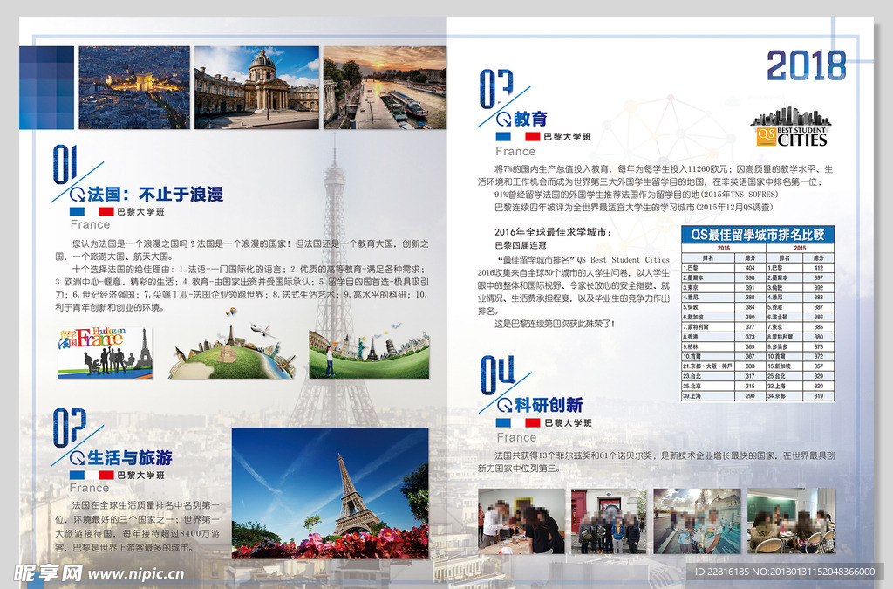The height and width of the screenshot is (589, 893).
Task: Click table cell 21.京都、大阪、神戶
Action: tap(708, 366)
